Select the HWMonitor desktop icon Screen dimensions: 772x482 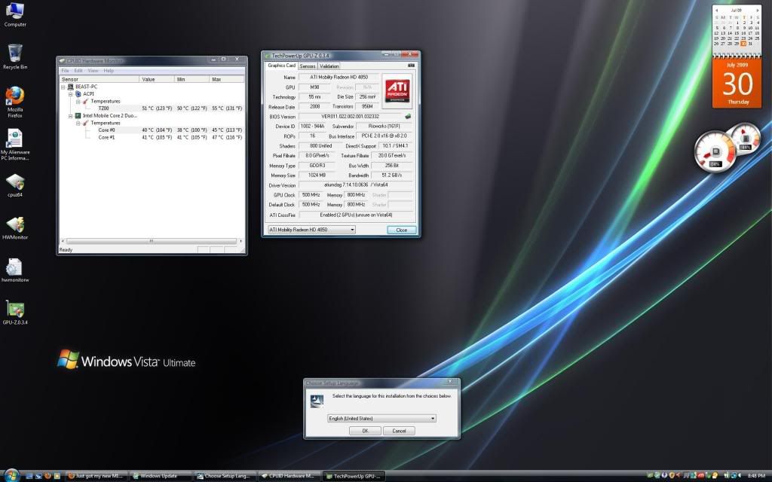(x=15, y=227)
